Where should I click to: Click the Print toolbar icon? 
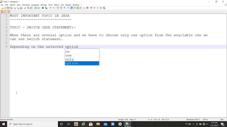click(21, 8)
